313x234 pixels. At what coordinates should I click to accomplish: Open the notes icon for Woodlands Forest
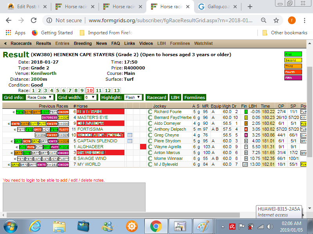[130, 135]
